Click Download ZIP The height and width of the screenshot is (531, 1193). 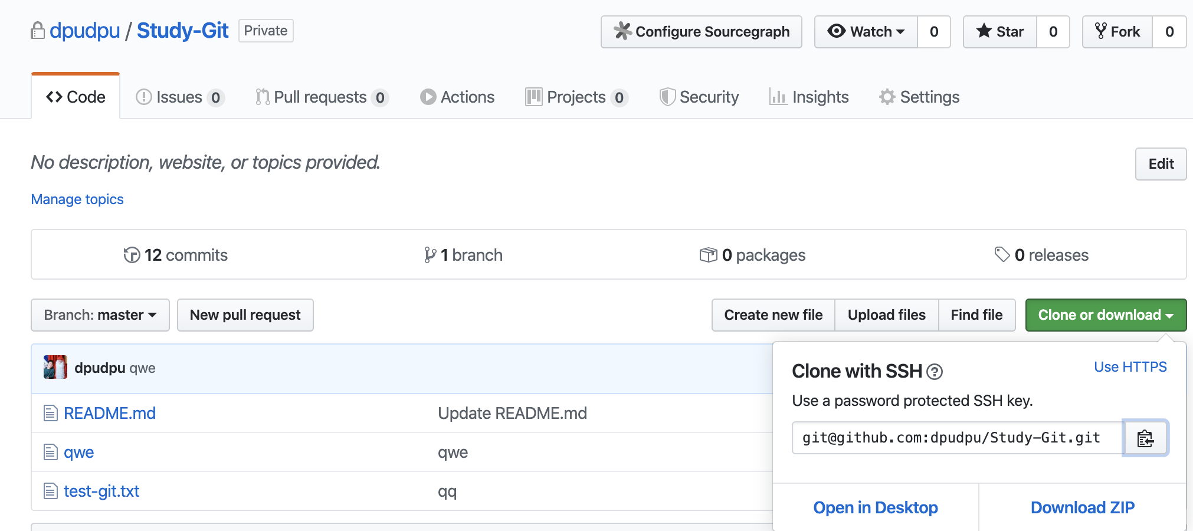pyautogui.click(x=1083, y=507)
